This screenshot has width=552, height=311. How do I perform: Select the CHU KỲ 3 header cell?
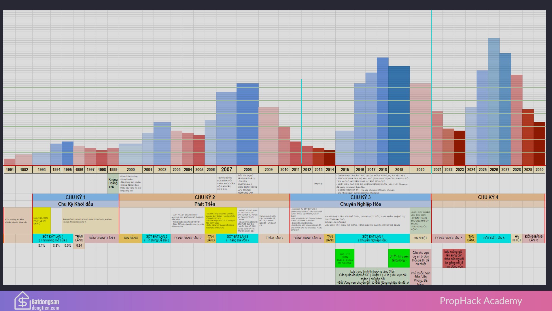point(360,197)
